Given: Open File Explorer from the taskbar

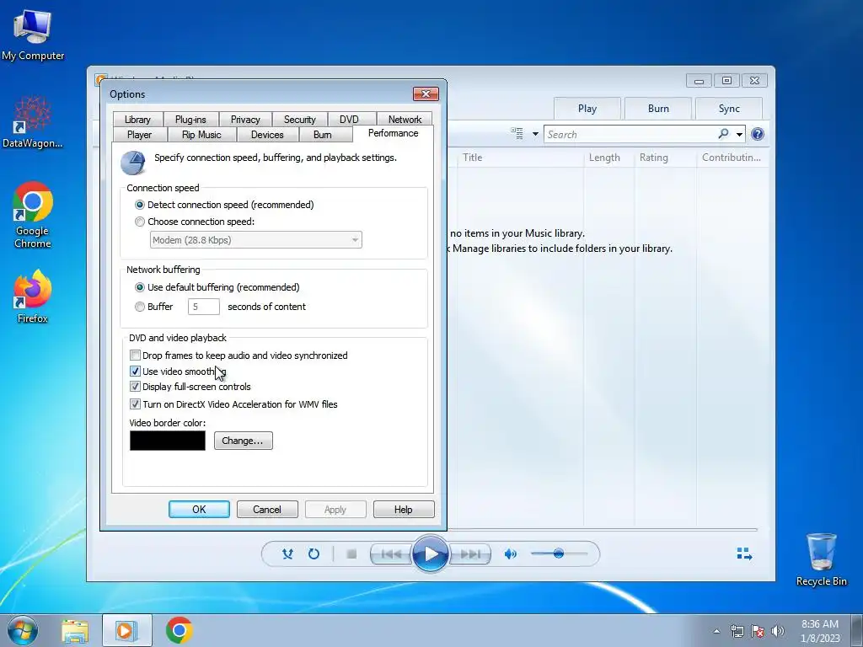Looking at the screenshot, I should (75, 630).
